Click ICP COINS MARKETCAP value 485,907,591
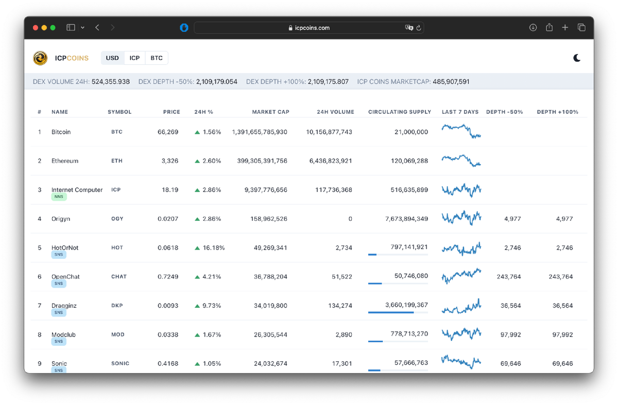Screen dimensions: 618x405 (451, 82)
